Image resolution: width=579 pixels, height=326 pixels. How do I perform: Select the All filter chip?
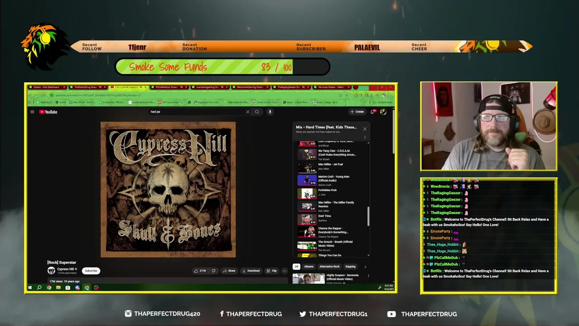296,267
